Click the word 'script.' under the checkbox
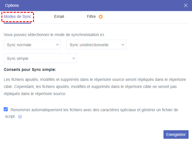The width and height of the screenshot is (192, 143). [10, 116]
